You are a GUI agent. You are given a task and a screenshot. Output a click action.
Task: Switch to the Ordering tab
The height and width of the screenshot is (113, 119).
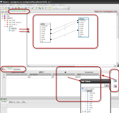(17, 69)
